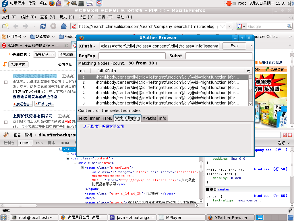
Task: Open URL bar history dropdown arrow
Action: [x=229, y=26]
